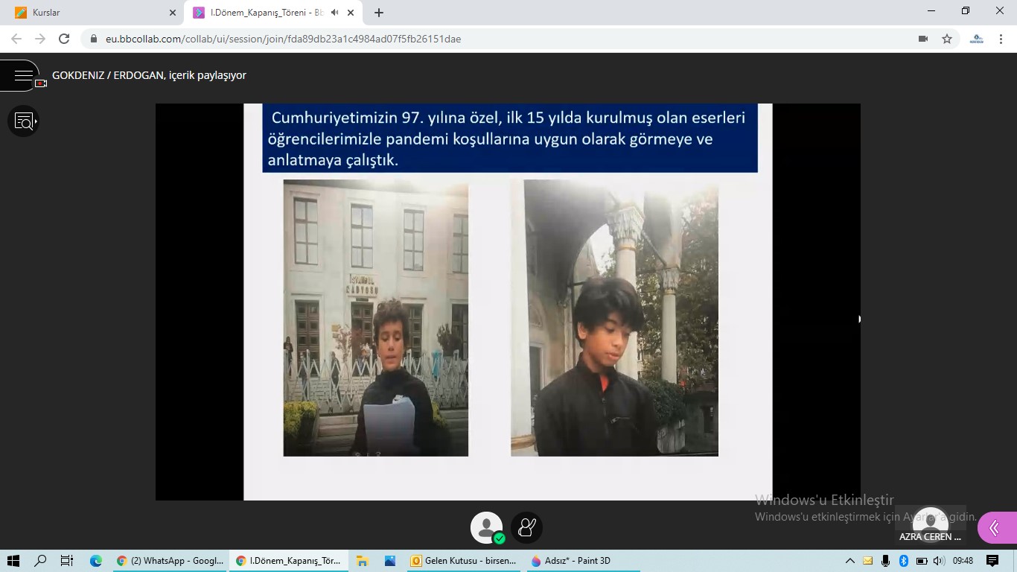Toggle the raise hand button

point(527,528)
